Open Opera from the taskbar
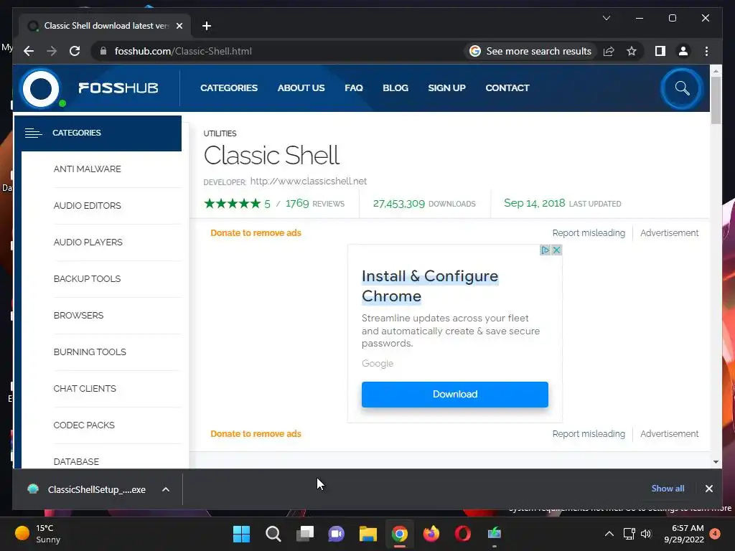The image size is (735, 551). coord(463,534)
